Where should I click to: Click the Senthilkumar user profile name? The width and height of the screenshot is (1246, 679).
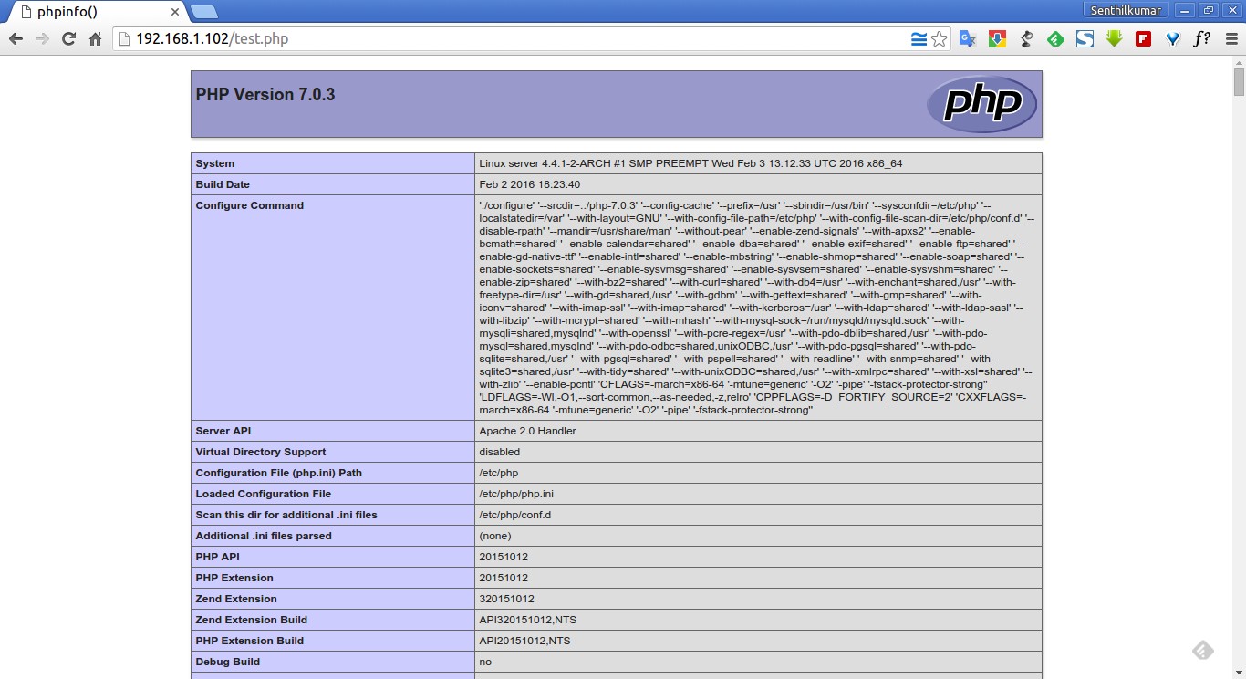point(1127,10)
